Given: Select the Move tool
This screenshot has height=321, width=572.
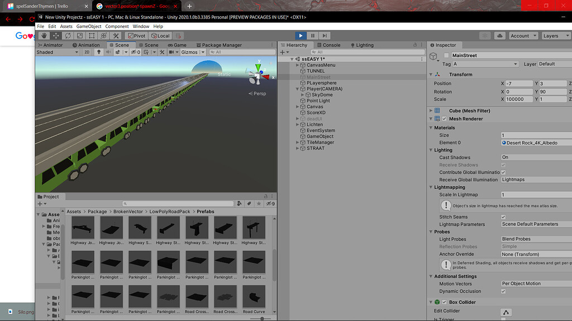Looking at the screenshot, I should pyautogui.click(x=56, y=35).
